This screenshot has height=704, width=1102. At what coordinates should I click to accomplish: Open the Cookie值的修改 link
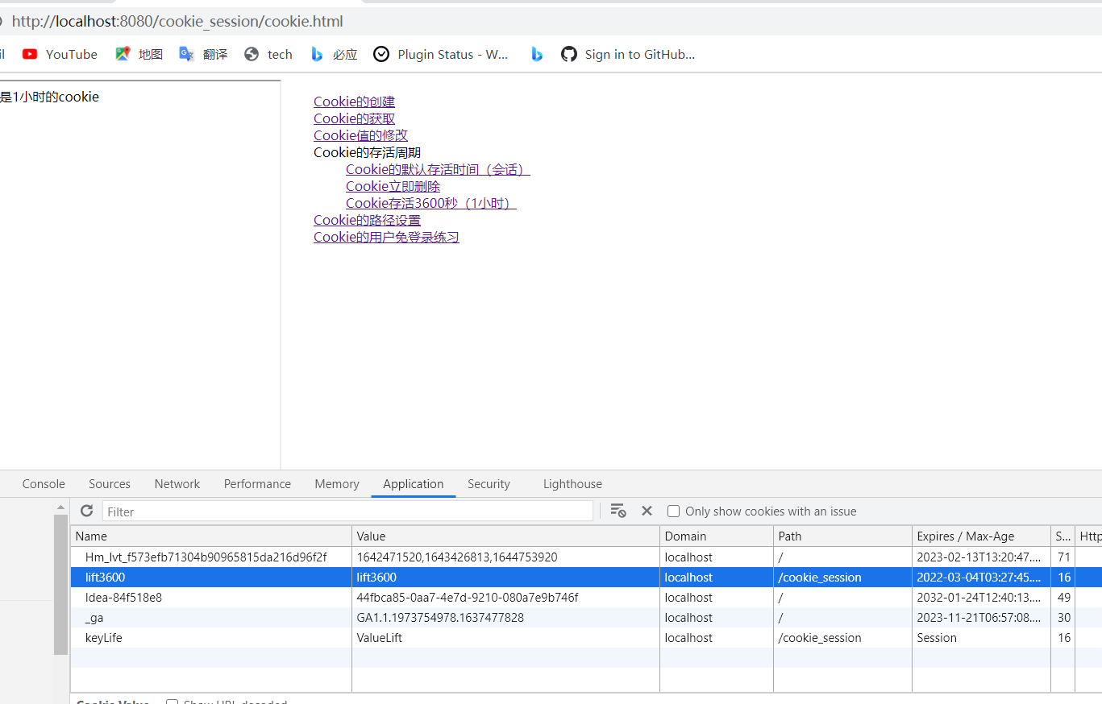click(360, 135)
